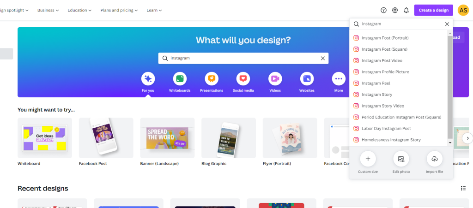Select the Whiteboards category icon

180,79
